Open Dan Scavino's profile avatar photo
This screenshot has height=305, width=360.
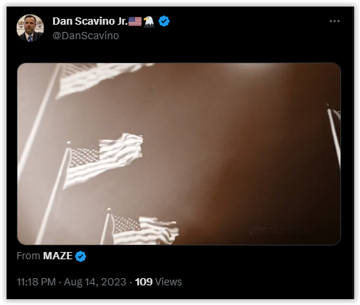30,28
